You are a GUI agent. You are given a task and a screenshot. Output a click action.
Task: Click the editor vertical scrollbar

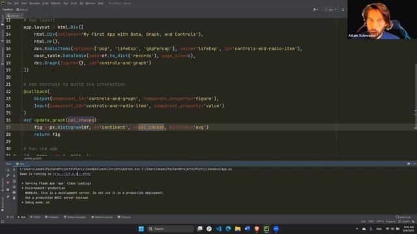click(416, 96)
